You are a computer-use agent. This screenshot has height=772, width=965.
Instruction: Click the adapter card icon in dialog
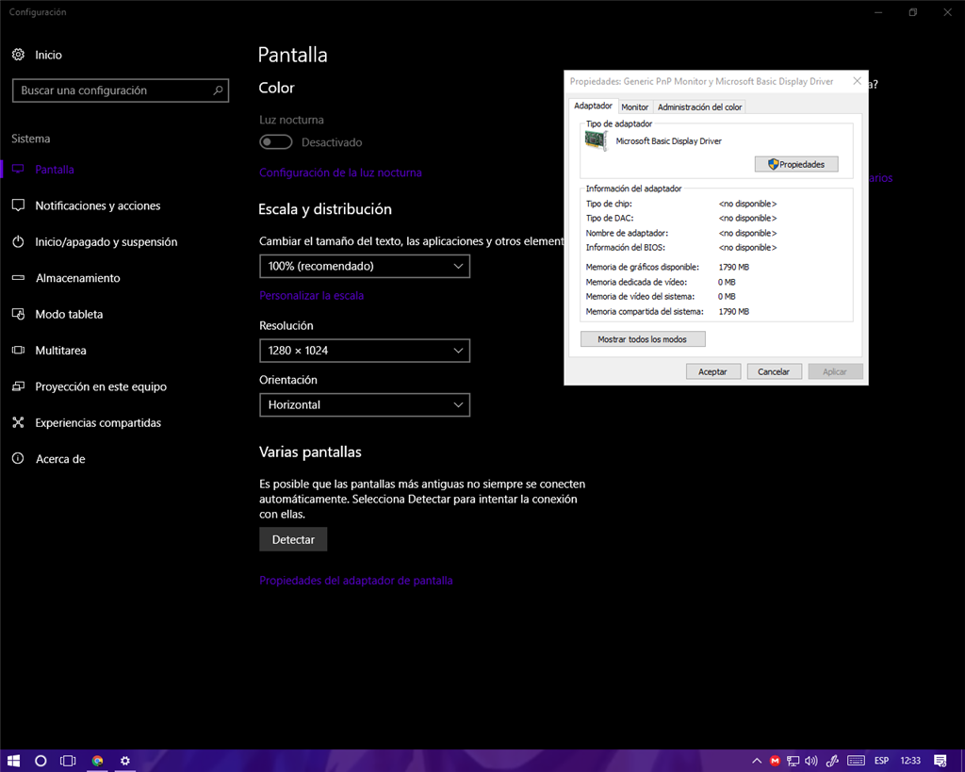tap(596, 141)
